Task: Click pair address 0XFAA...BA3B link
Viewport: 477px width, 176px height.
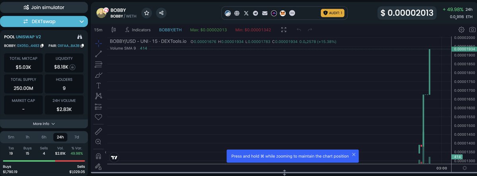Action: pos(68,46)
